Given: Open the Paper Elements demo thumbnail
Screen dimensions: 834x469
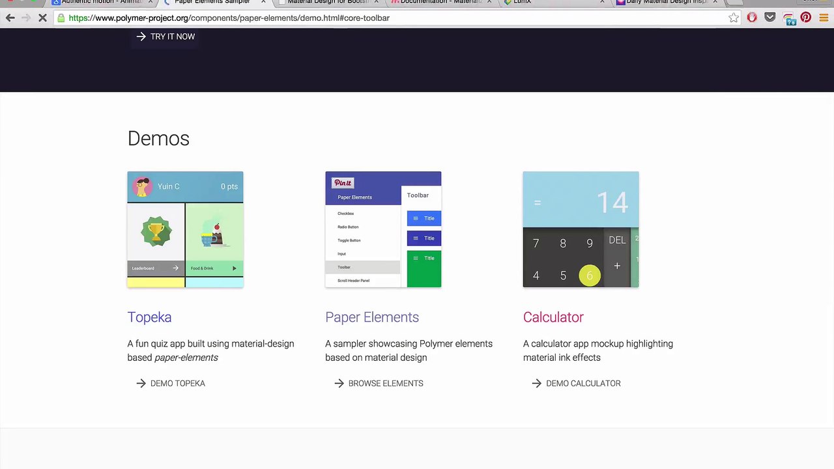Looking at the screenshot, I should click(x=383, y=229).
